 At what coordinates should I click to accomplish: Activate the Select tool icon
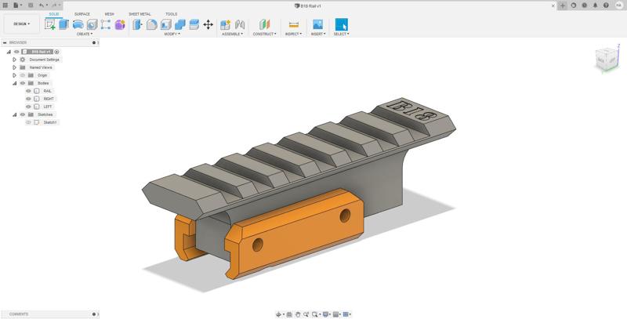pyautogui.click(x=341, y=24)
